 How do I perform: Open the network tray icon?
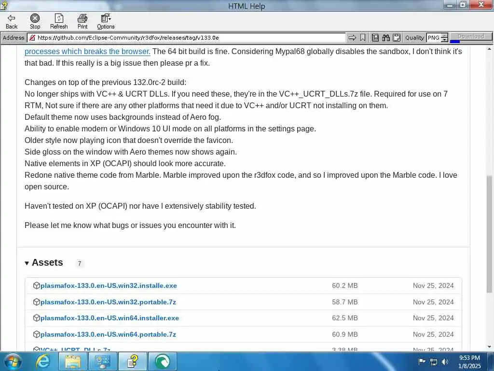click(434, 362)
